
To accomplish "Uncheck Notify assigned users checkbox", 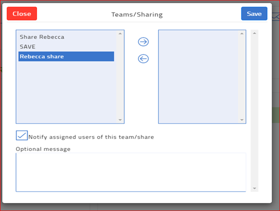I will 22,136.
